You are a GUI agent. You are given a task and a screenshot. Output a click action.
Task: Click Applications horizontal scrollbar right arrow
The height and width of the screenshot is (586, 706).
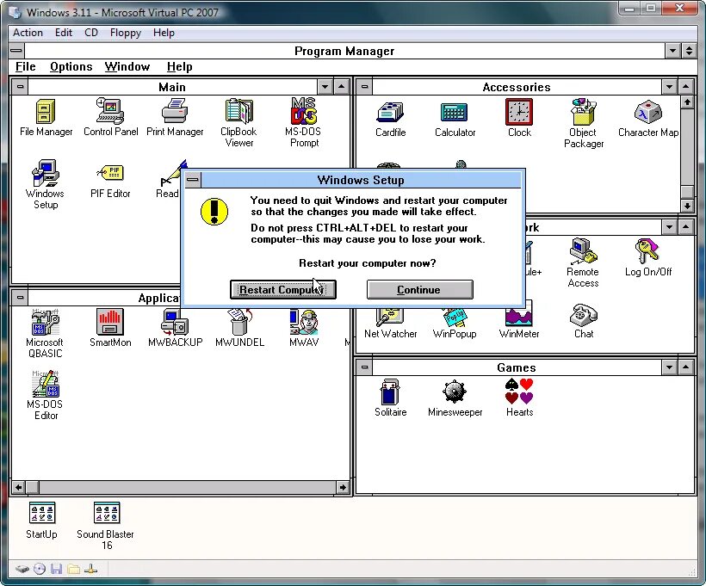tap(343, 487)
